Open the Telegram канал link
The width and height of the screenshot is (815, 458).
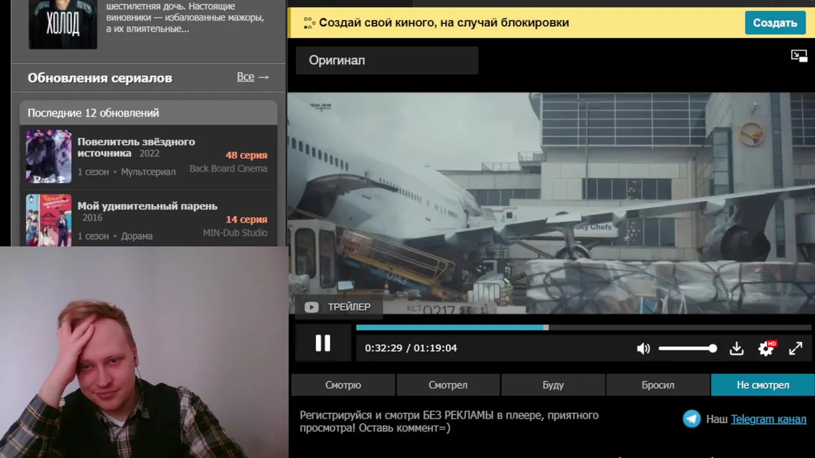click(x=769, y=419)
